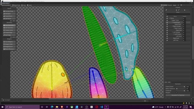Select the Edit Bone tool
Image resolution: width=194 pixels, height=109 pixels.
tap(9, 14)
